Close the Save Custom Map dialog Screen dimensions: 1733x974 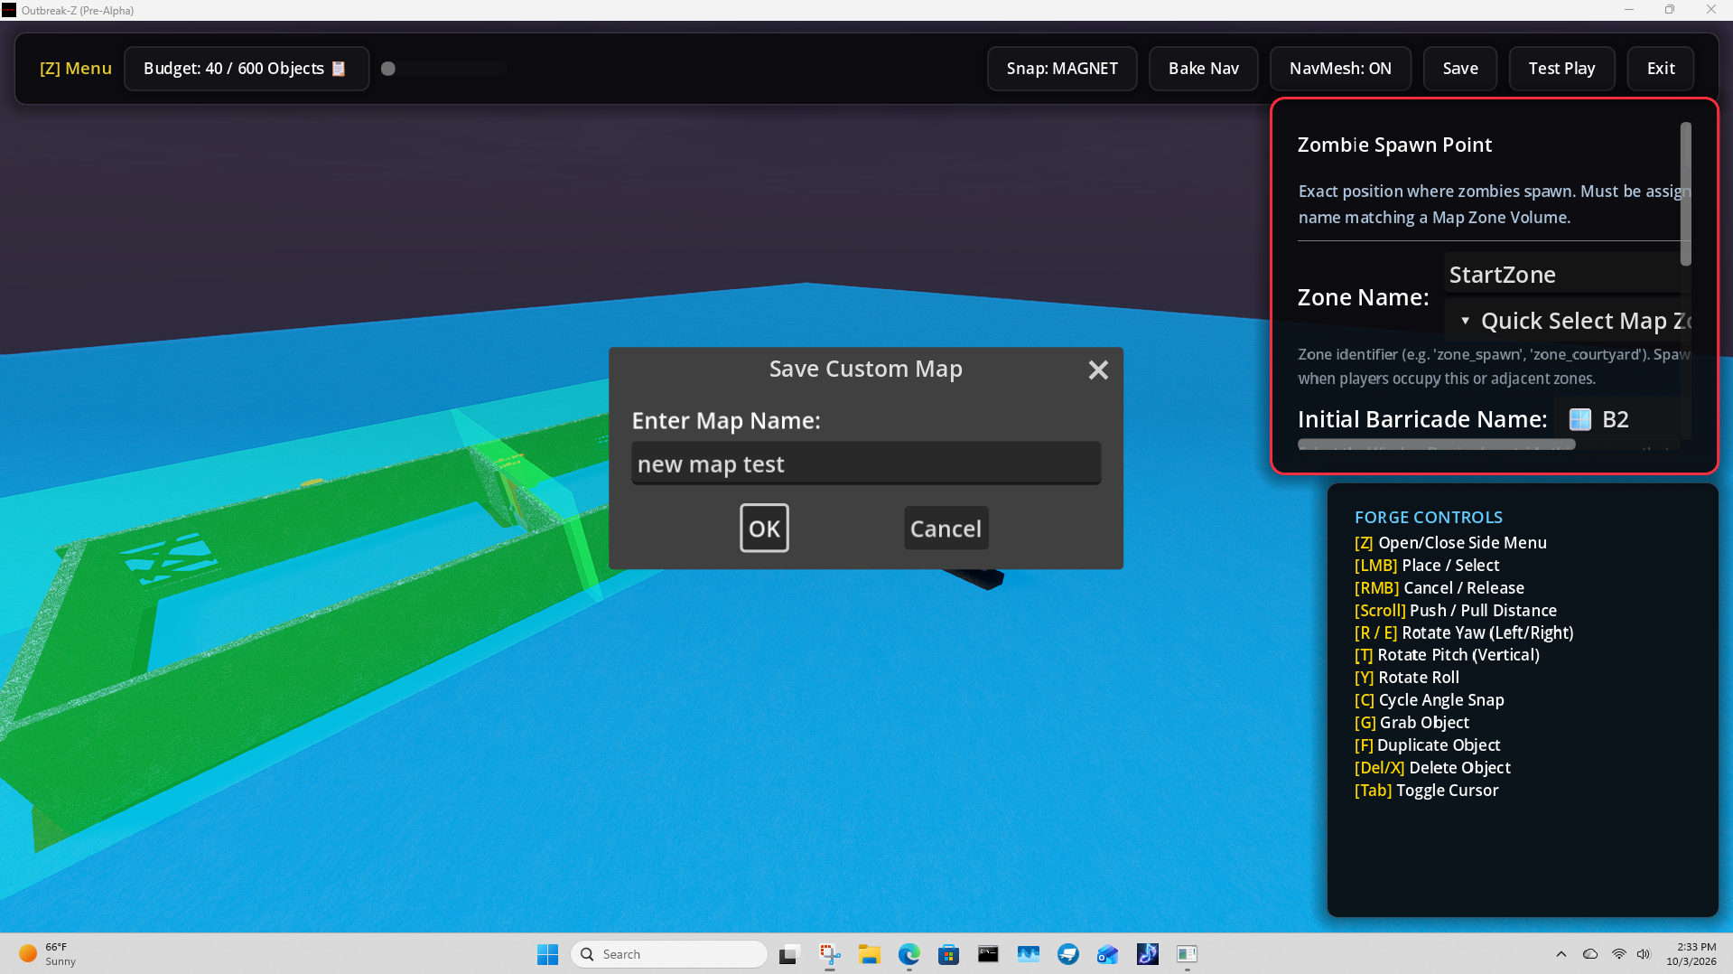click(x=1098, y=370)
